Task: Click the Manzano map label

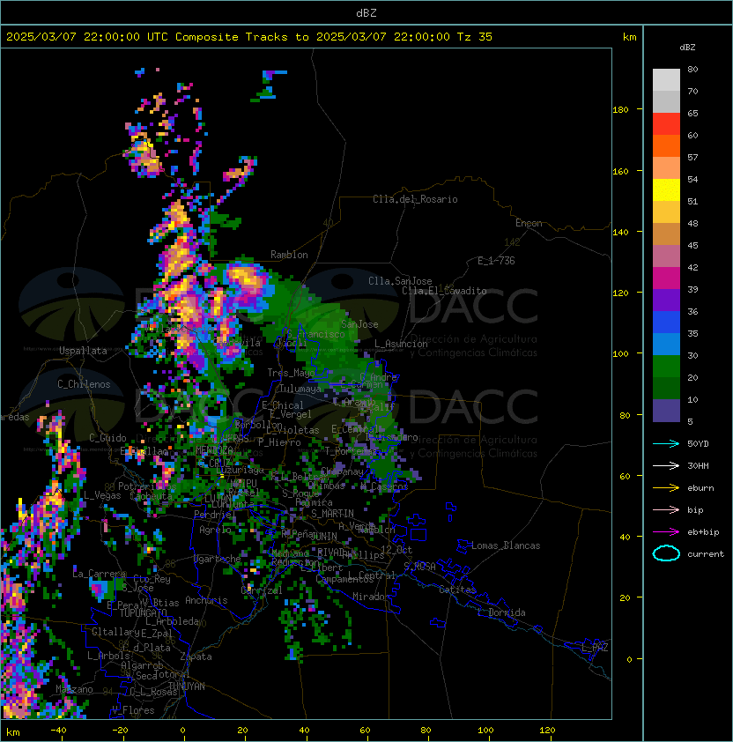Action: pyautogui.click(x=74, y=689)
